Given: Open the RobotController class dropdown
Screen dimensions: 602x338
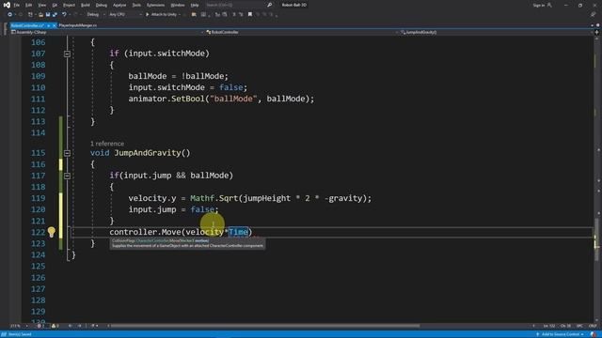Looking at the screenshot, I should coord(301,32).
